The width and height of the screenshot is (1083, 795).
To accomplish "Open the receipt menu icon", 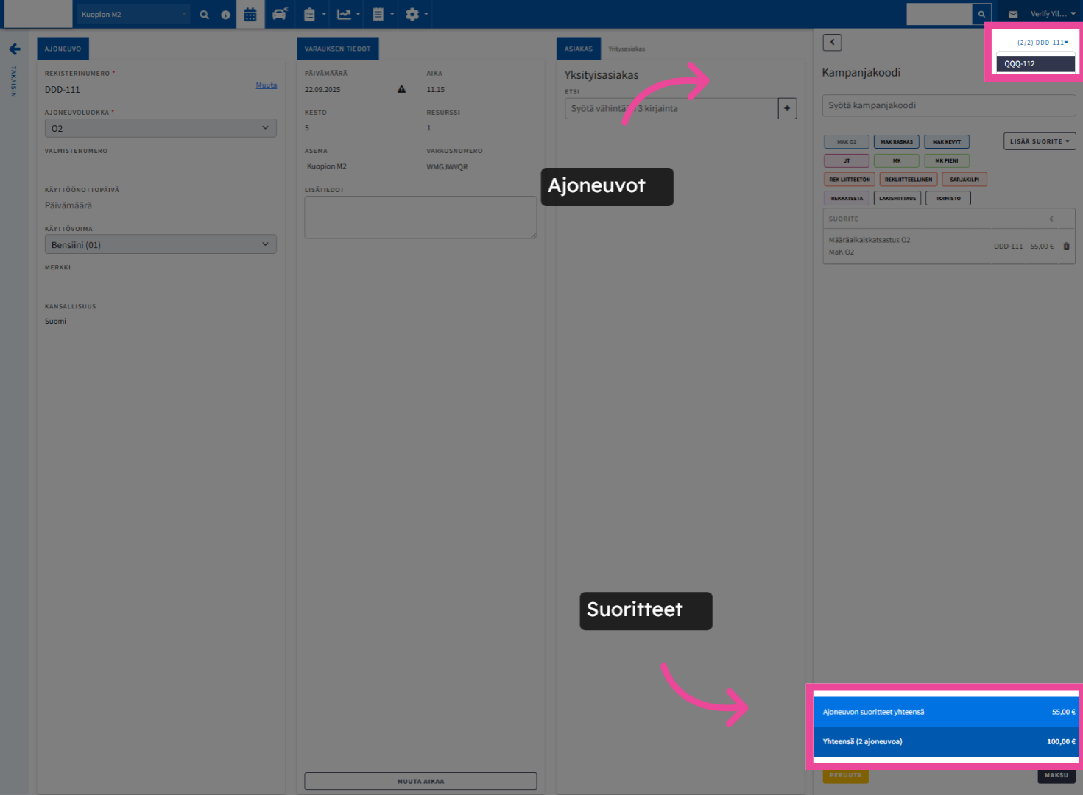I will pyautogui.click(x=382, y=15).
